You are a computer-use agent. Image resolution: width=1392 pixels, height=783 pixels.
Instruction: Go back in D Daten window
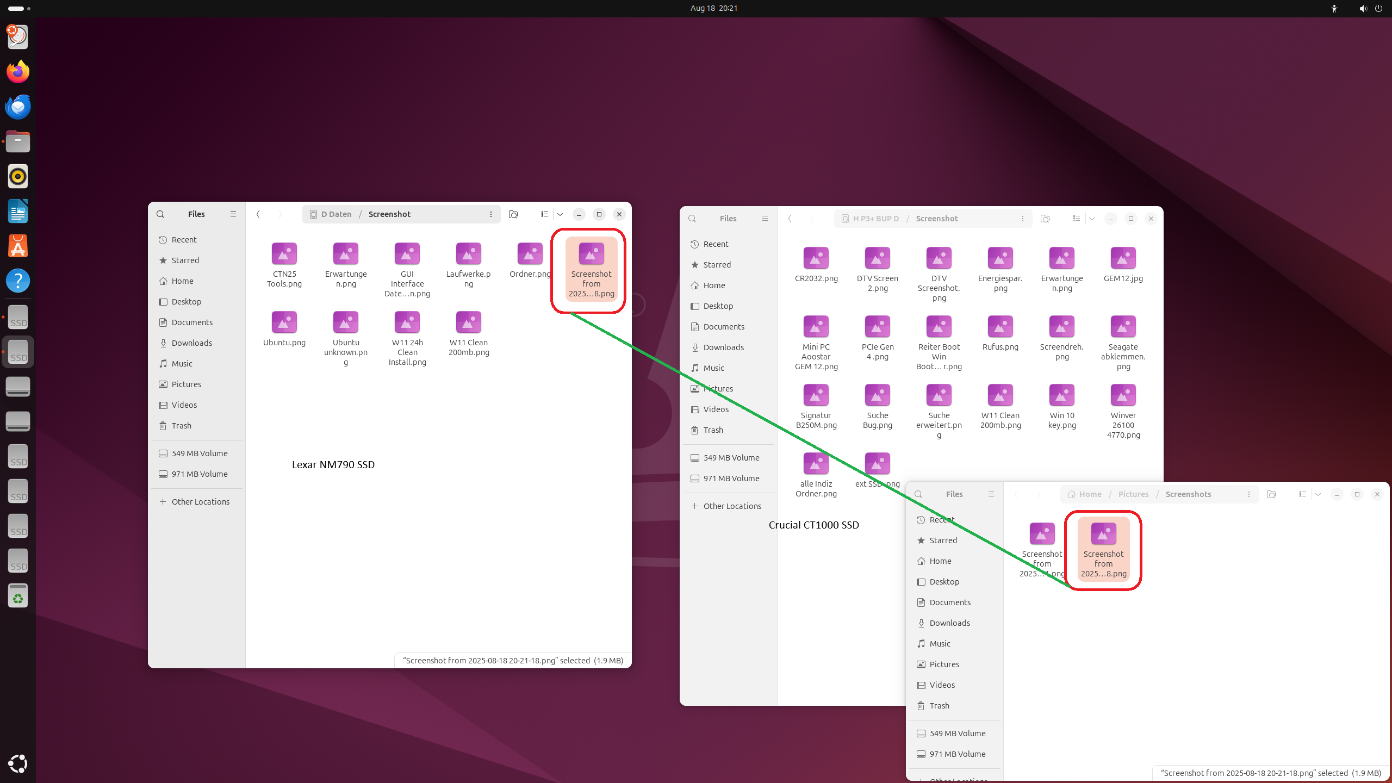[258, 214]
